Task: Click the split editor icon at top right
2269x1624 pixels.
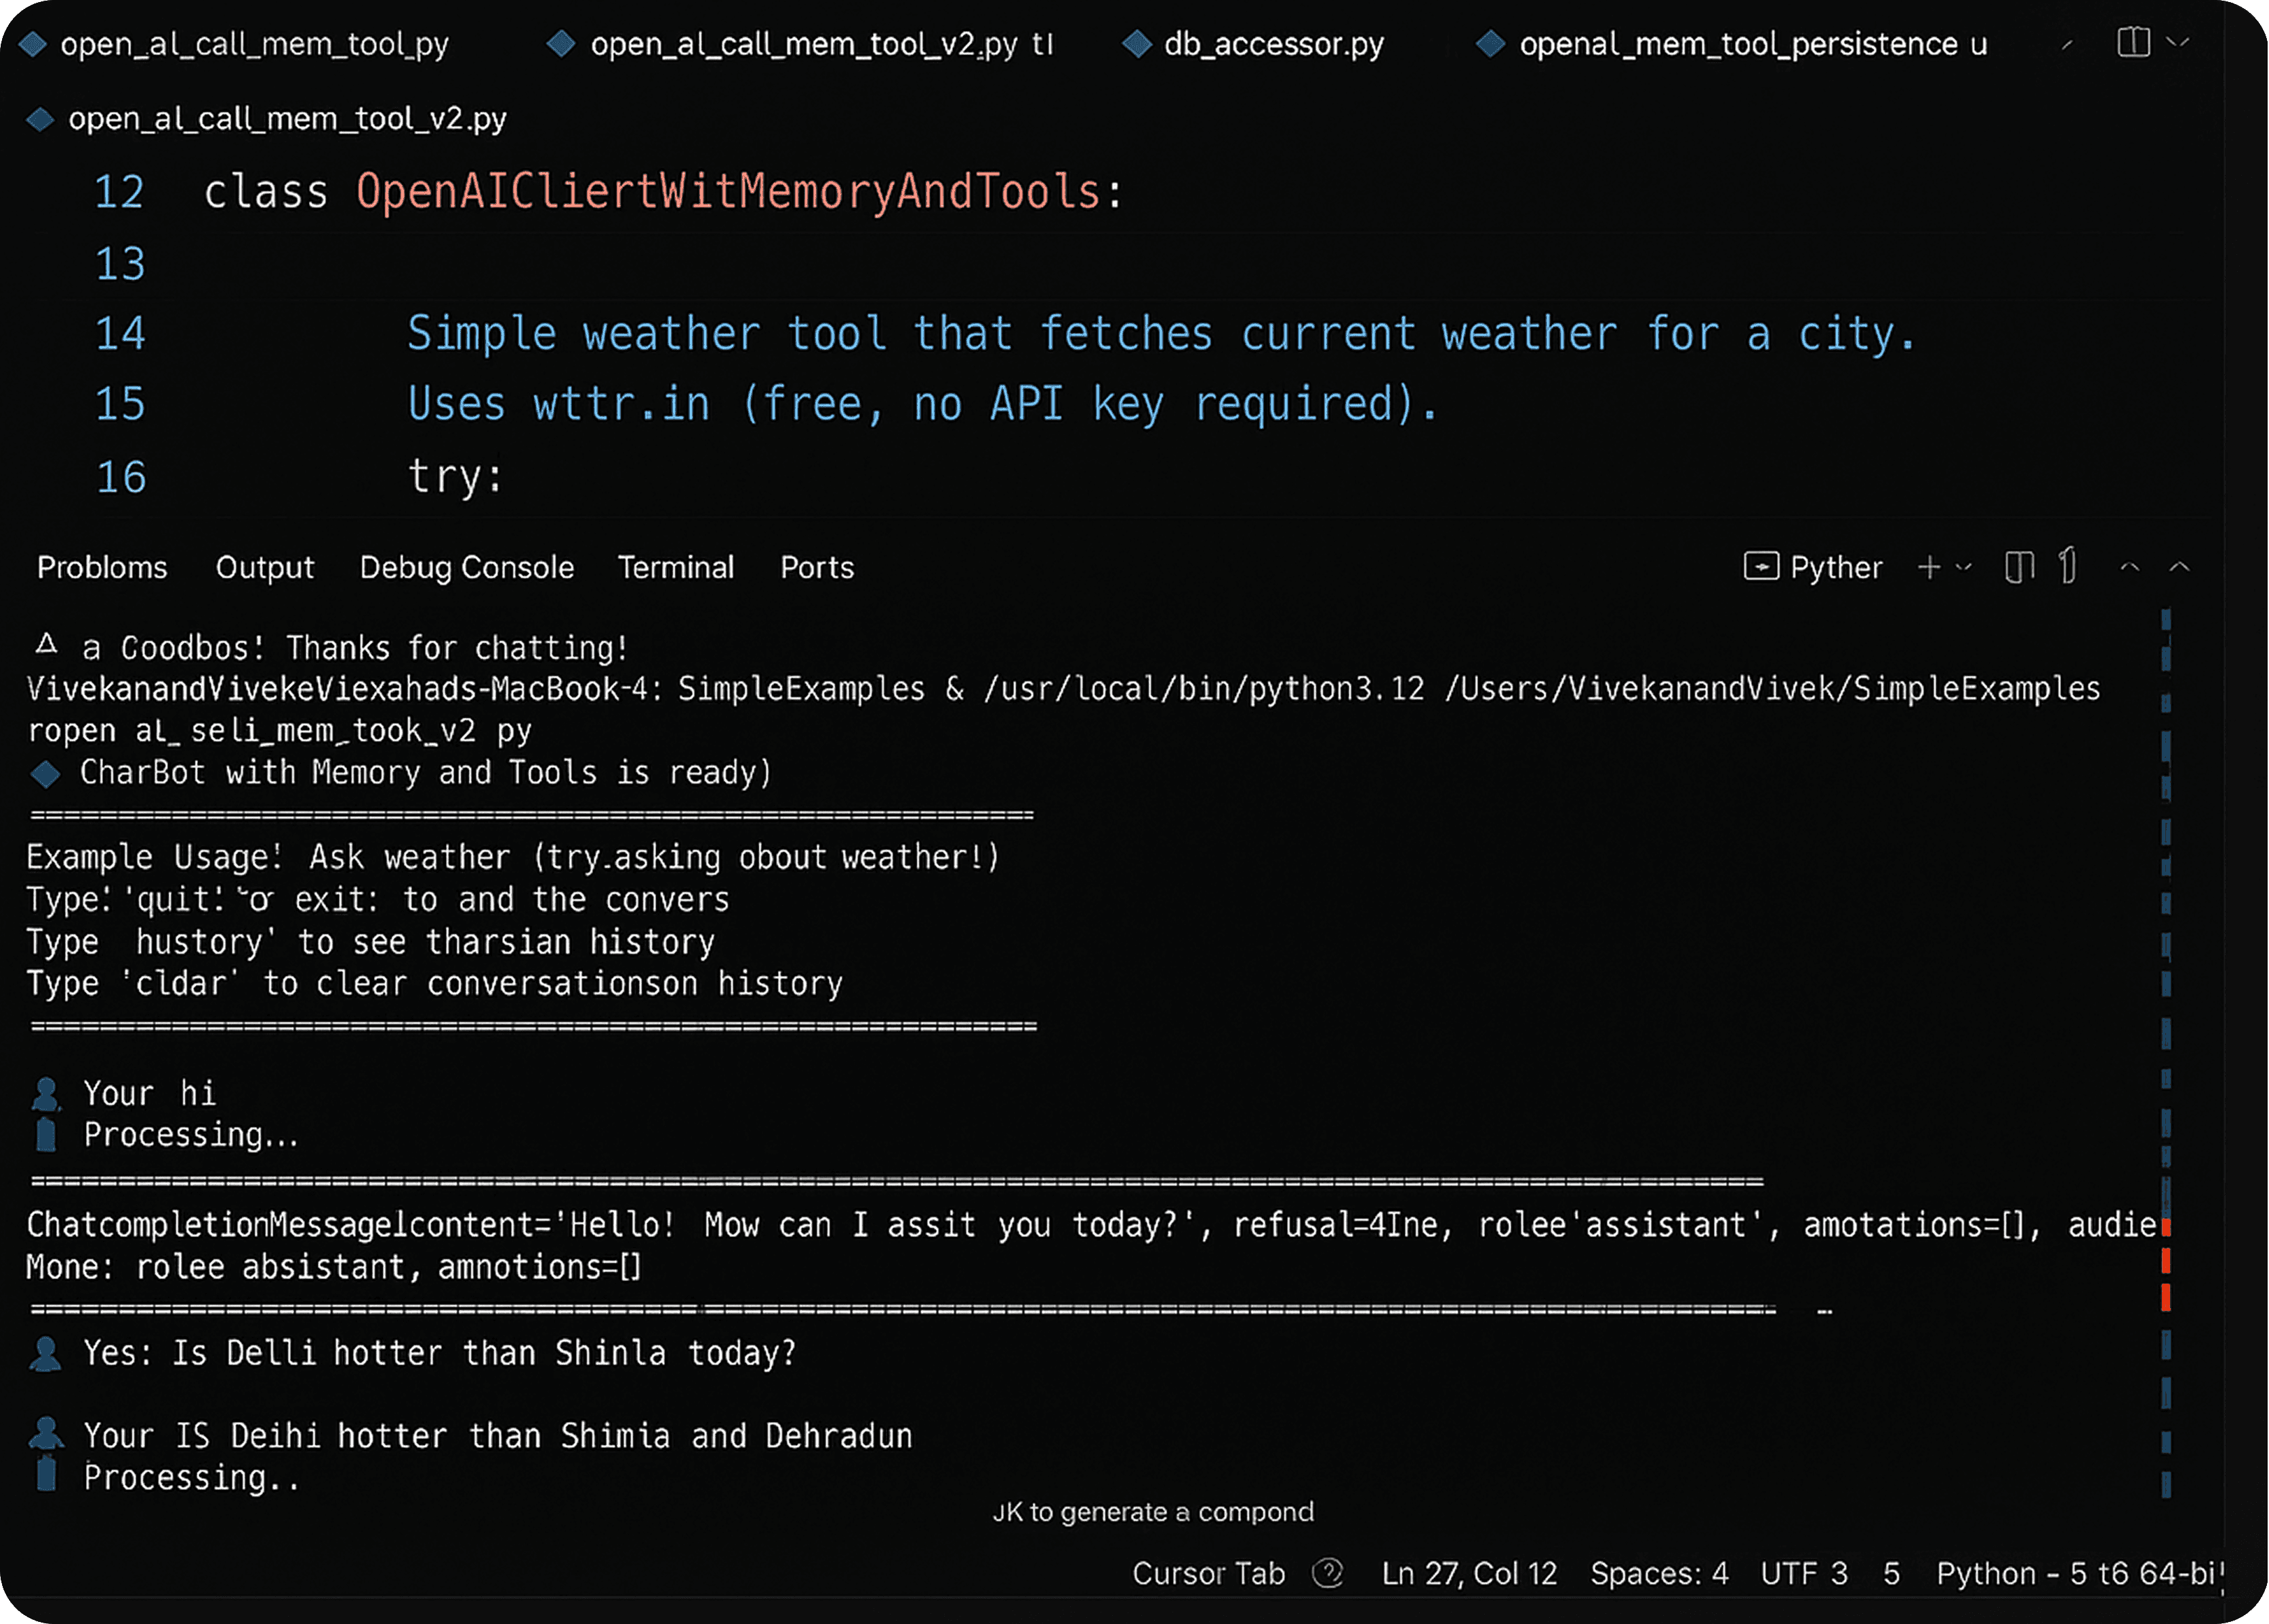Action: tap(2133, 42)
